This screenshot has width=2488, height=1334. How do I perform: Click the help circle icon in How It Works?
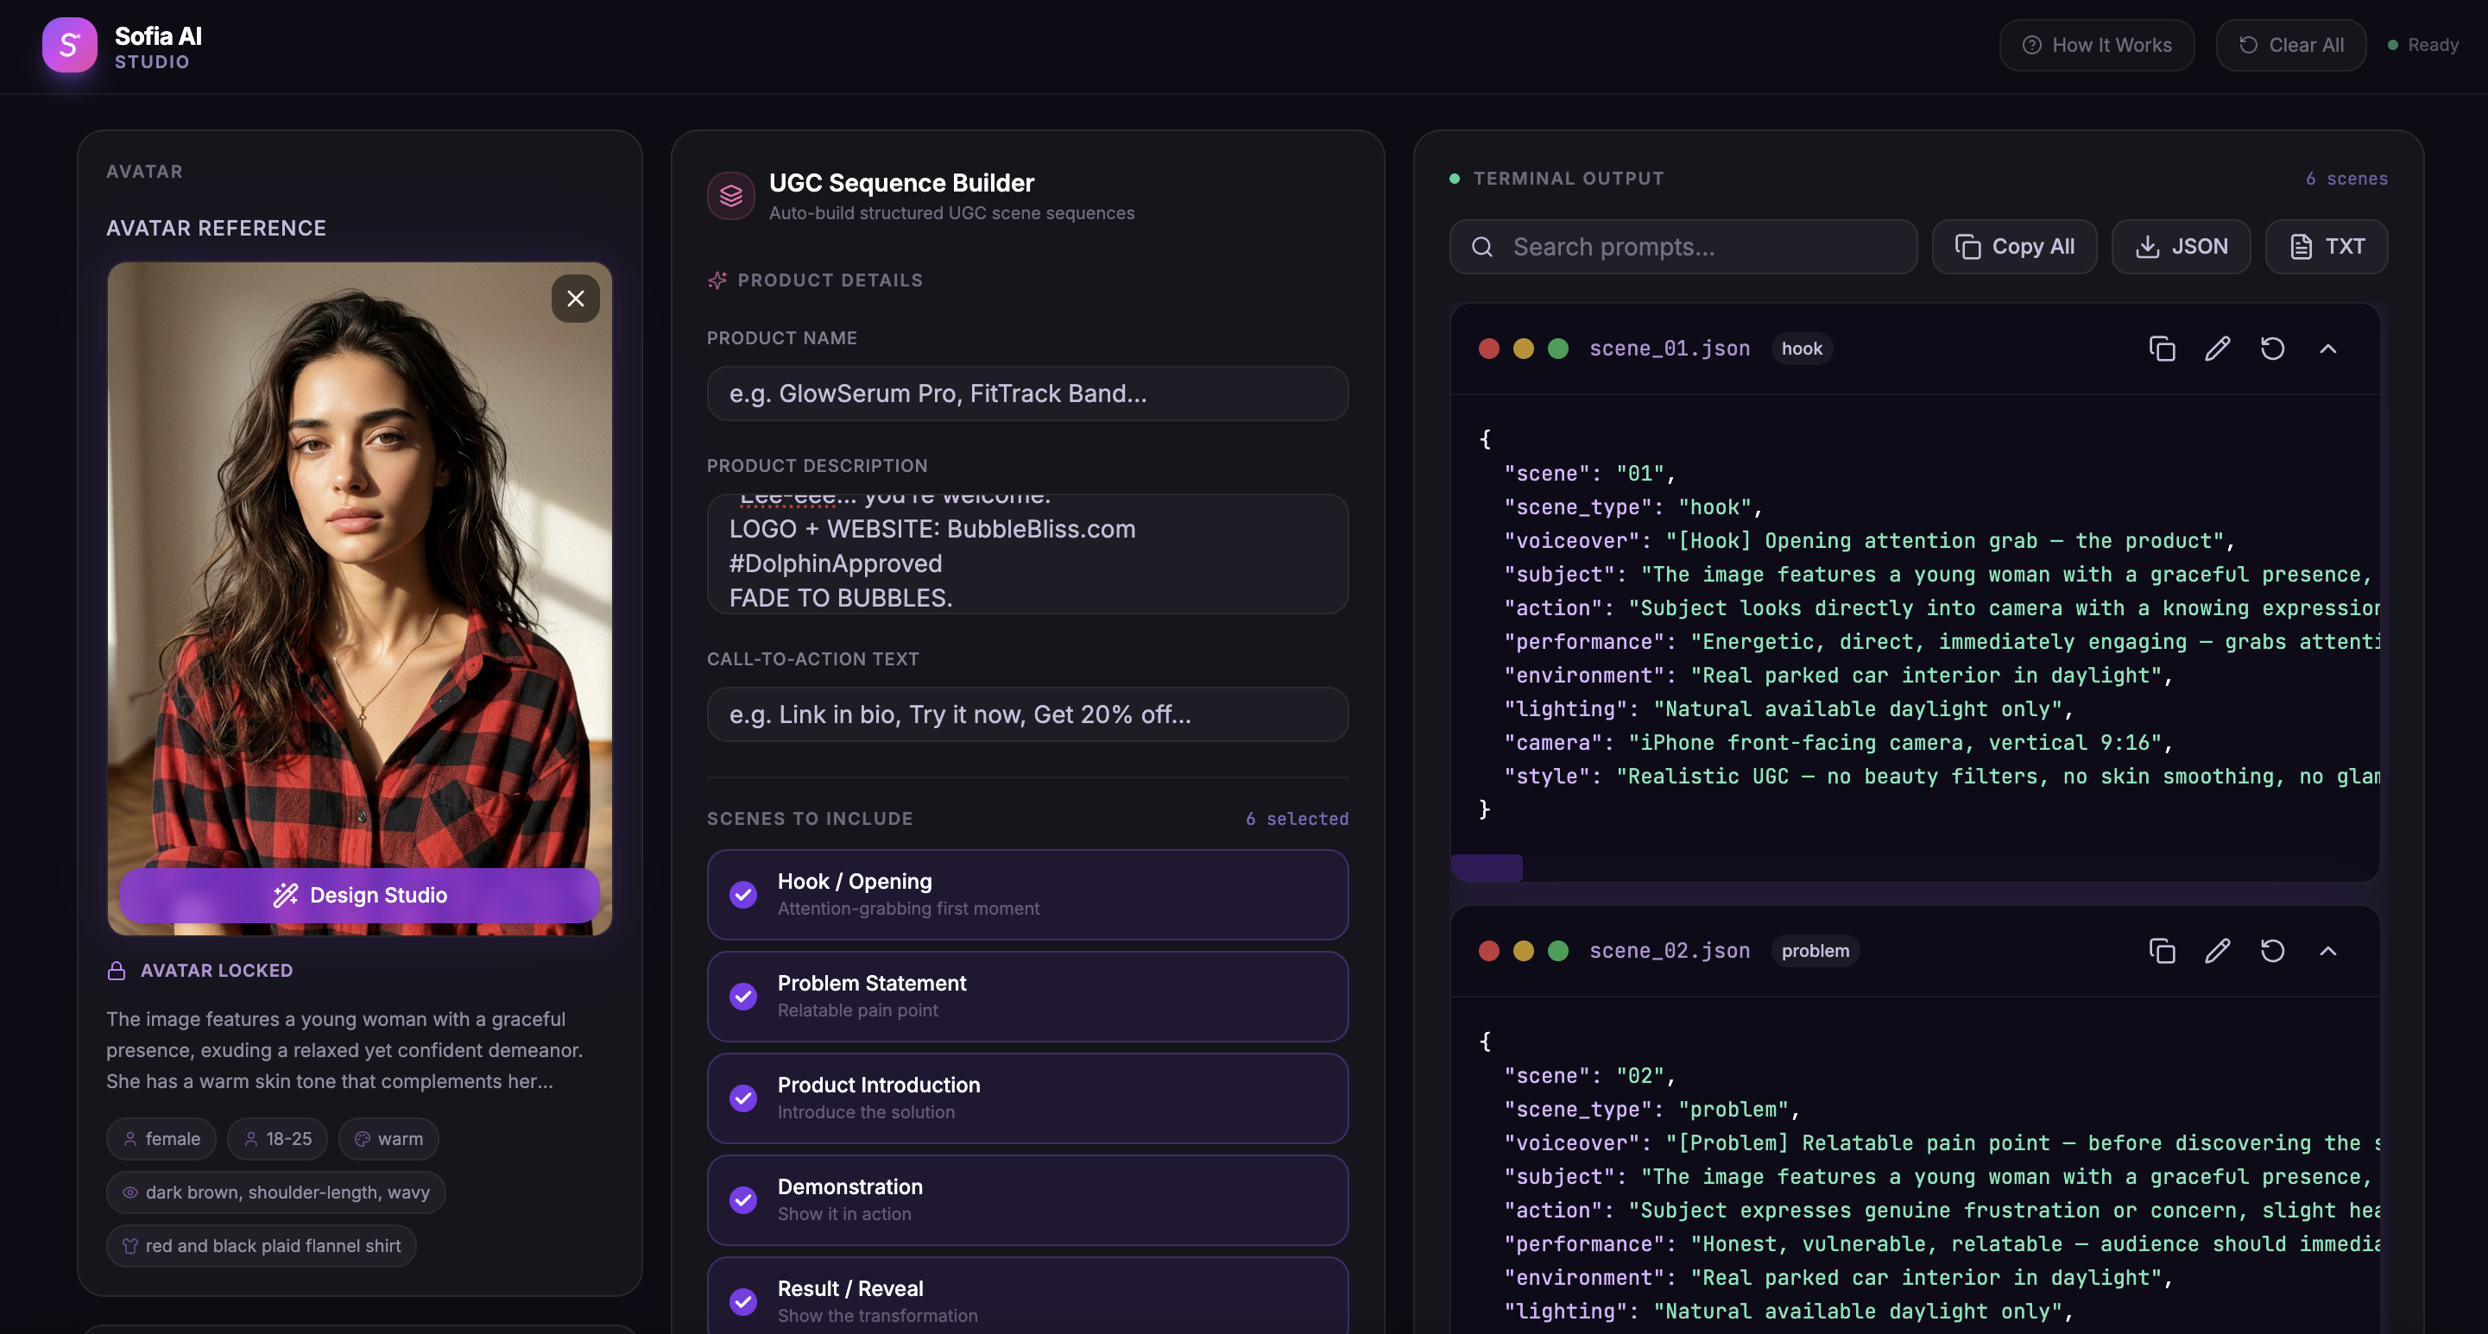[x=2032, y=46]
